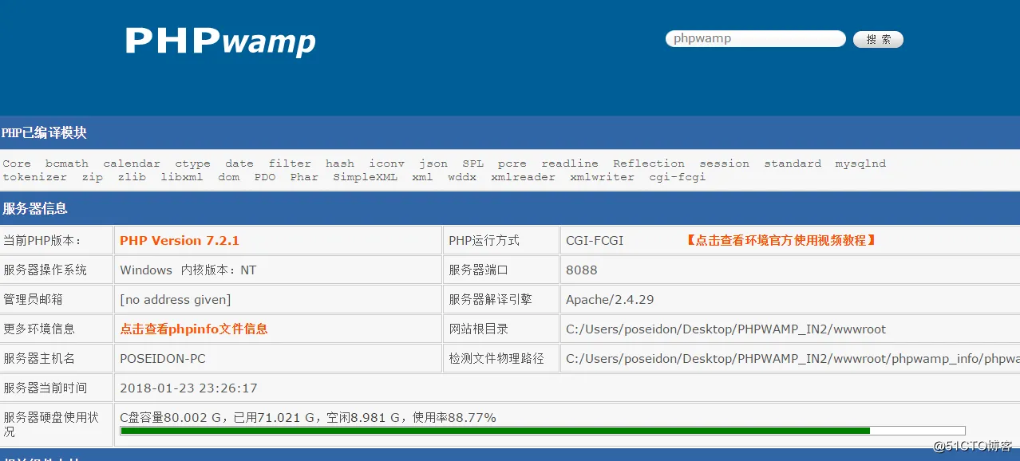Click the 检测文件物理路径 phpwamp_info path value

coord(793,359)
